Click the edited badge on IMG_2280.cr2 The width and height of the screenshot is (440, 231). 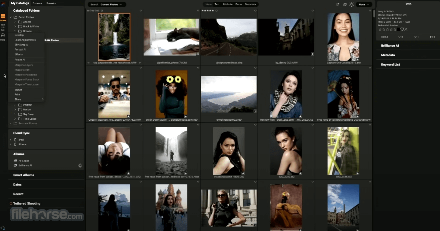301,173
